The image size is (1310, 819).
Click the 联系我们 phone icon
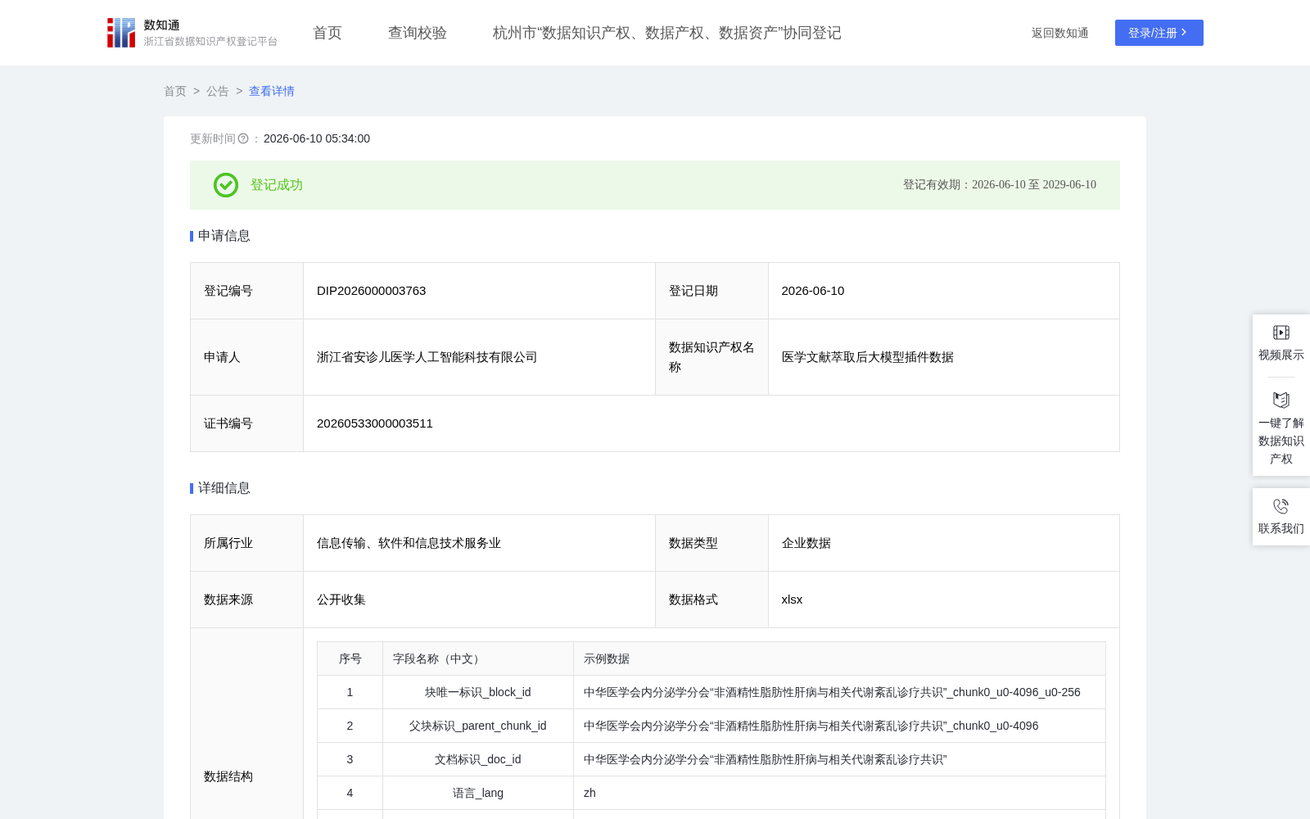point(1281,506)
